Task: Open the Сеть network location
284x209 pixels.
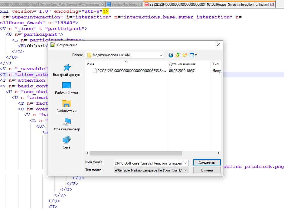Action: [x=67, y=143]
